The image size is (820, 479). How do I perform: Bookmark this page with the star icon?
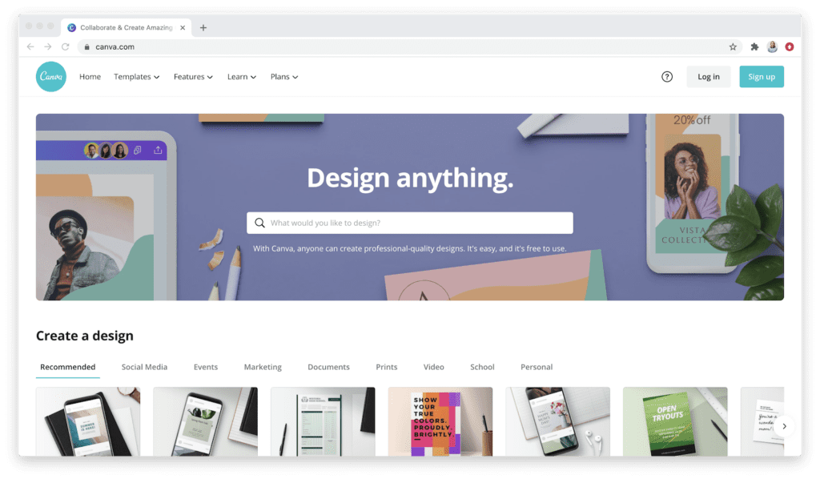coord(733,47)
